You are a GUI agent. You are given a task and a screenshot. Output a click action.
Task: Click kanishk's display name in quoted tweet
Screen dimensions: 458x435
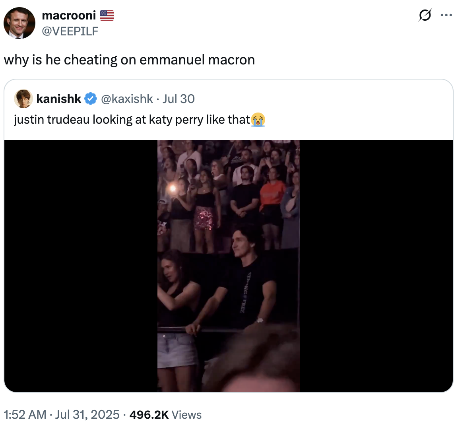click(x=58, y=99)
